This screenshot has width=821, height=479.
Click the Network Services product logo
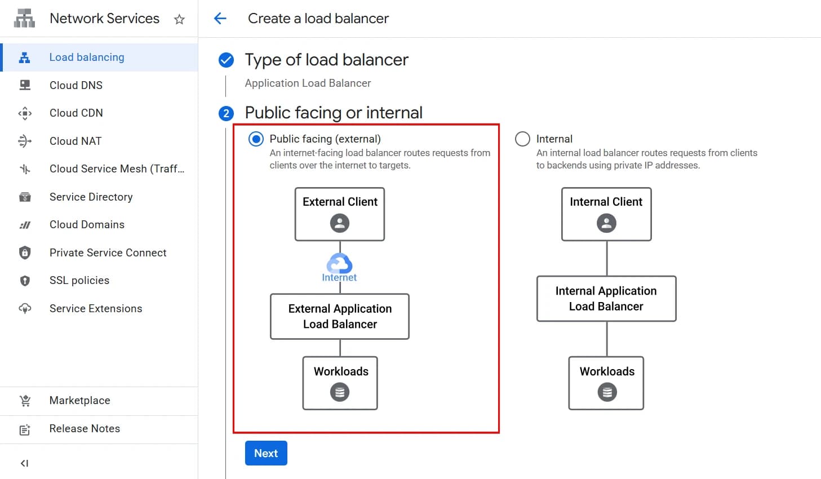[25, 19]
